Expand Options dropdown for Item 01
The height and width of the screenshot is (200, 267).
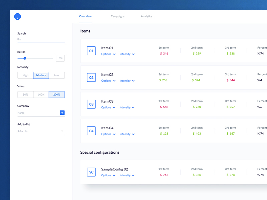click(x=108, y=54)
